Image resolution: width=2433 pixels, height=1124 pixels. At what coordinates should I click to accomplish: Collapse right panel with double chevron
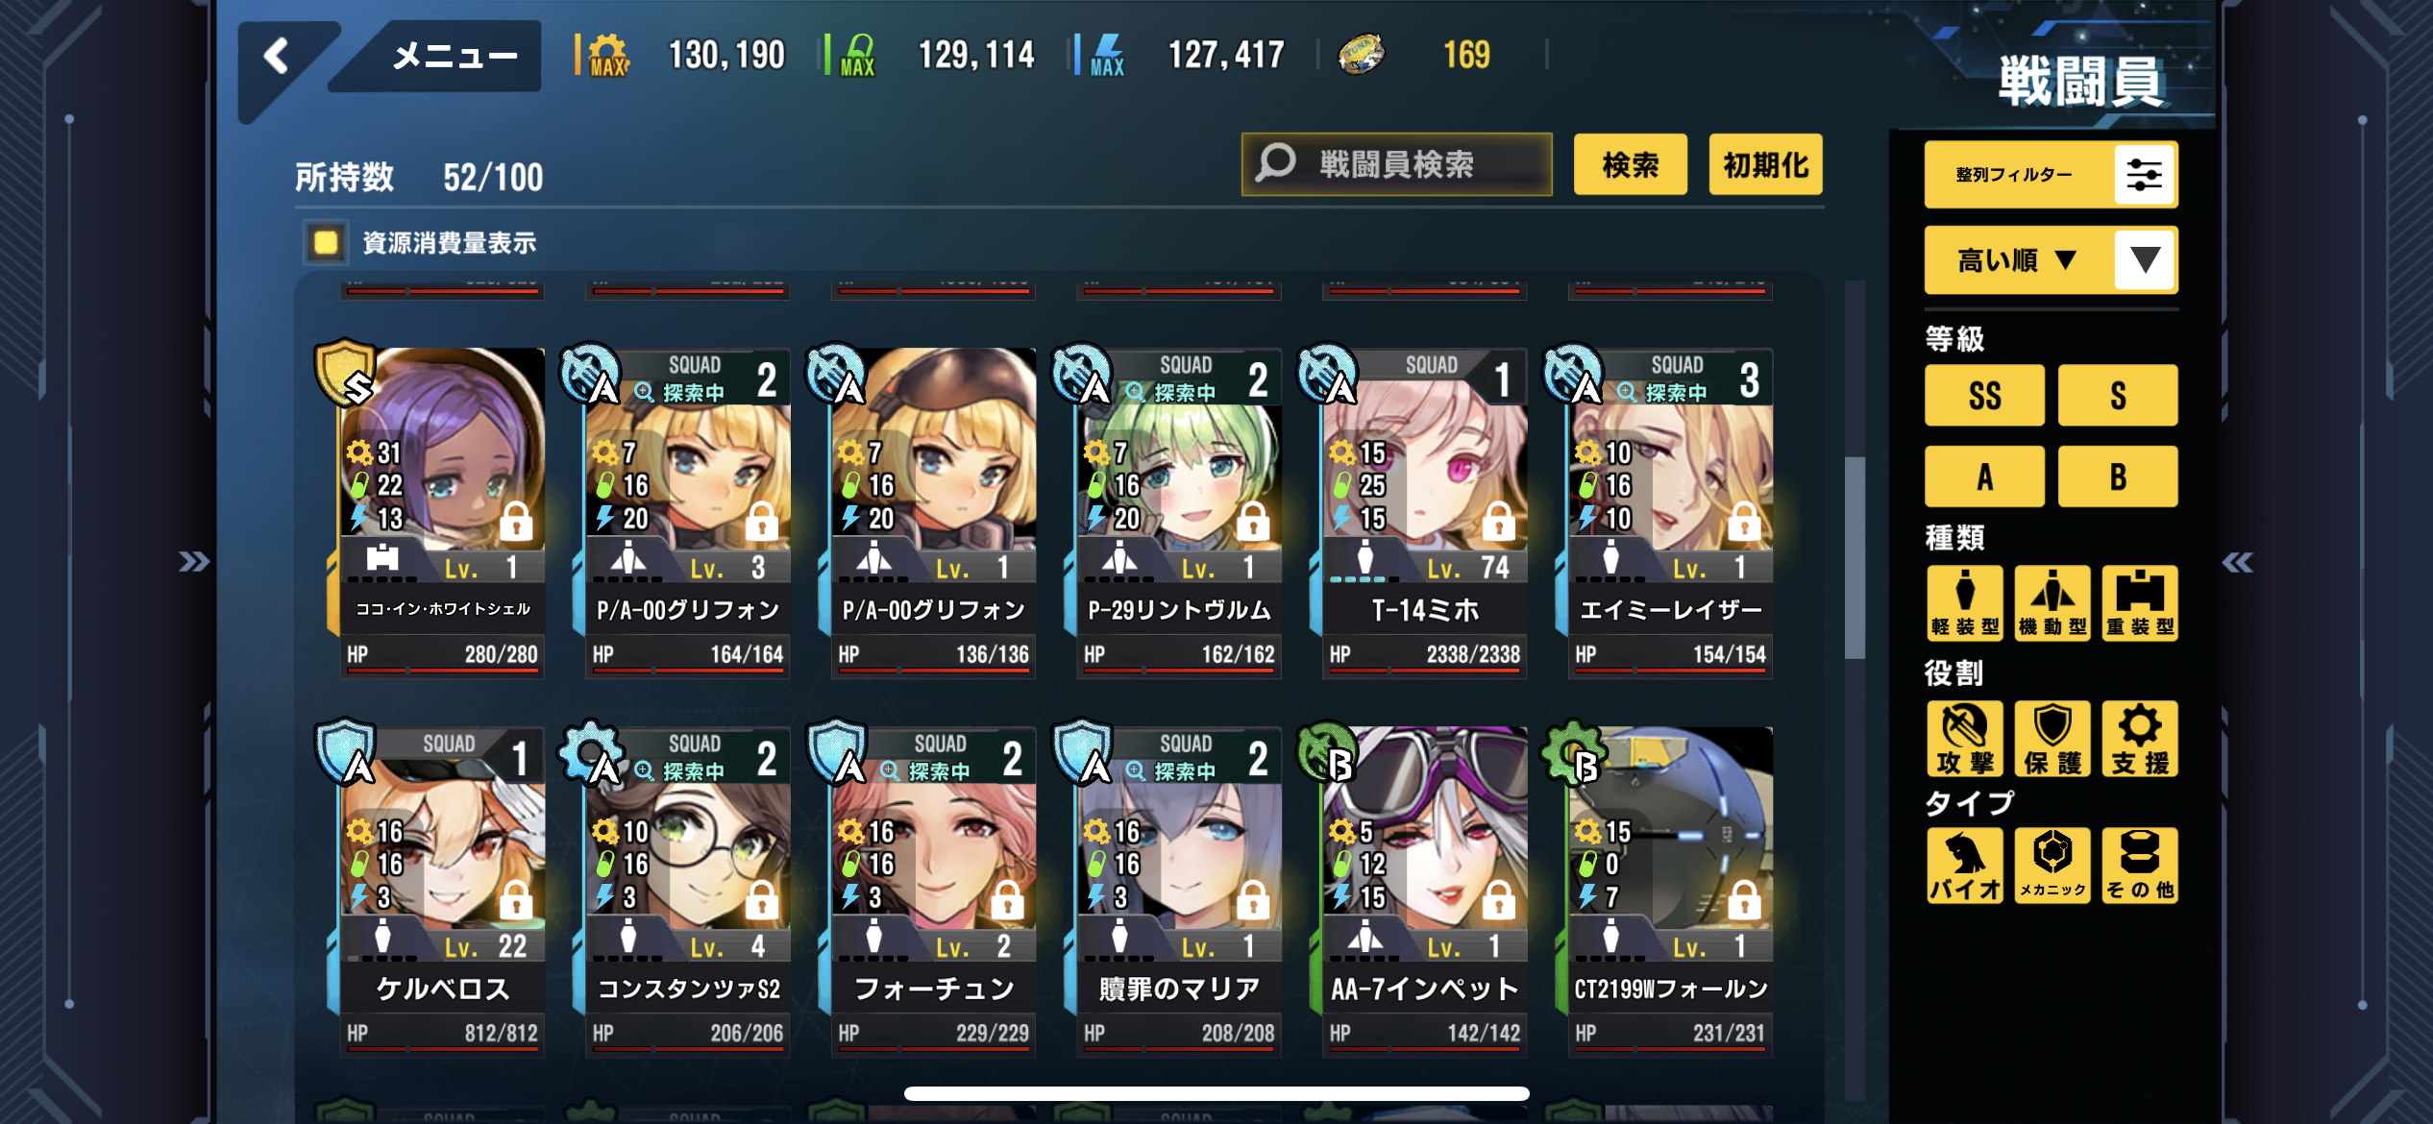point(2237,562)
